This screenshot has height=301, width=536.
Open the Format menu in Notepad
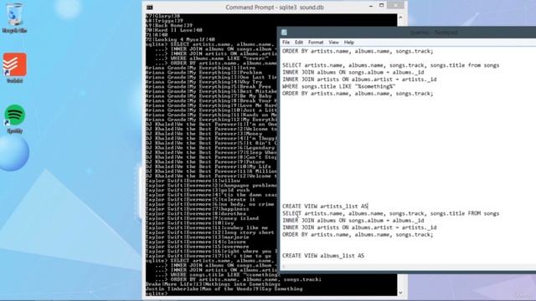(316, 43)
